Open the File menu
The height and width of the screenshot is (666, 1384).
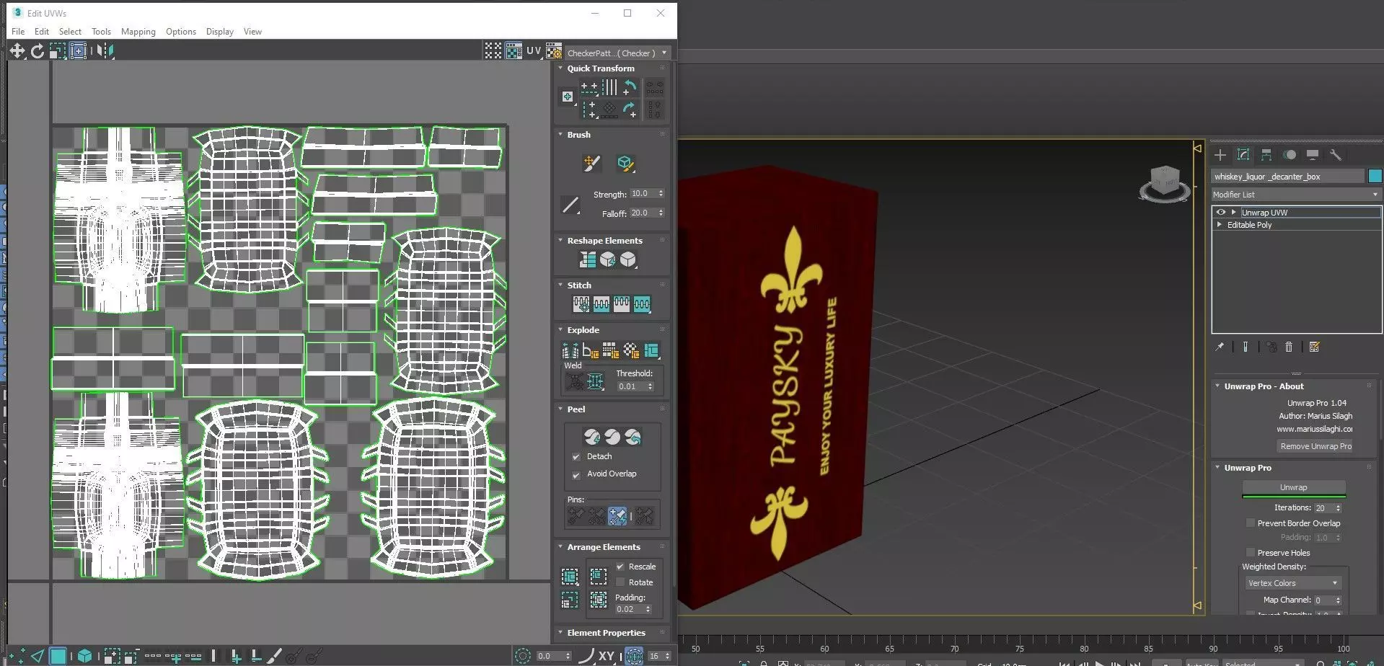pos(18,32)
